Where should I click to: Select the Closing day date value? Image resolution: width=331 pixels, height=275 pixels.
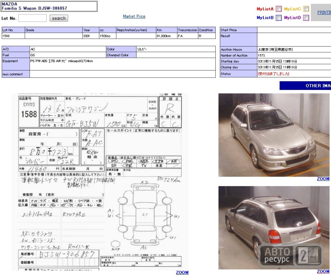click(x=277, y=67)
